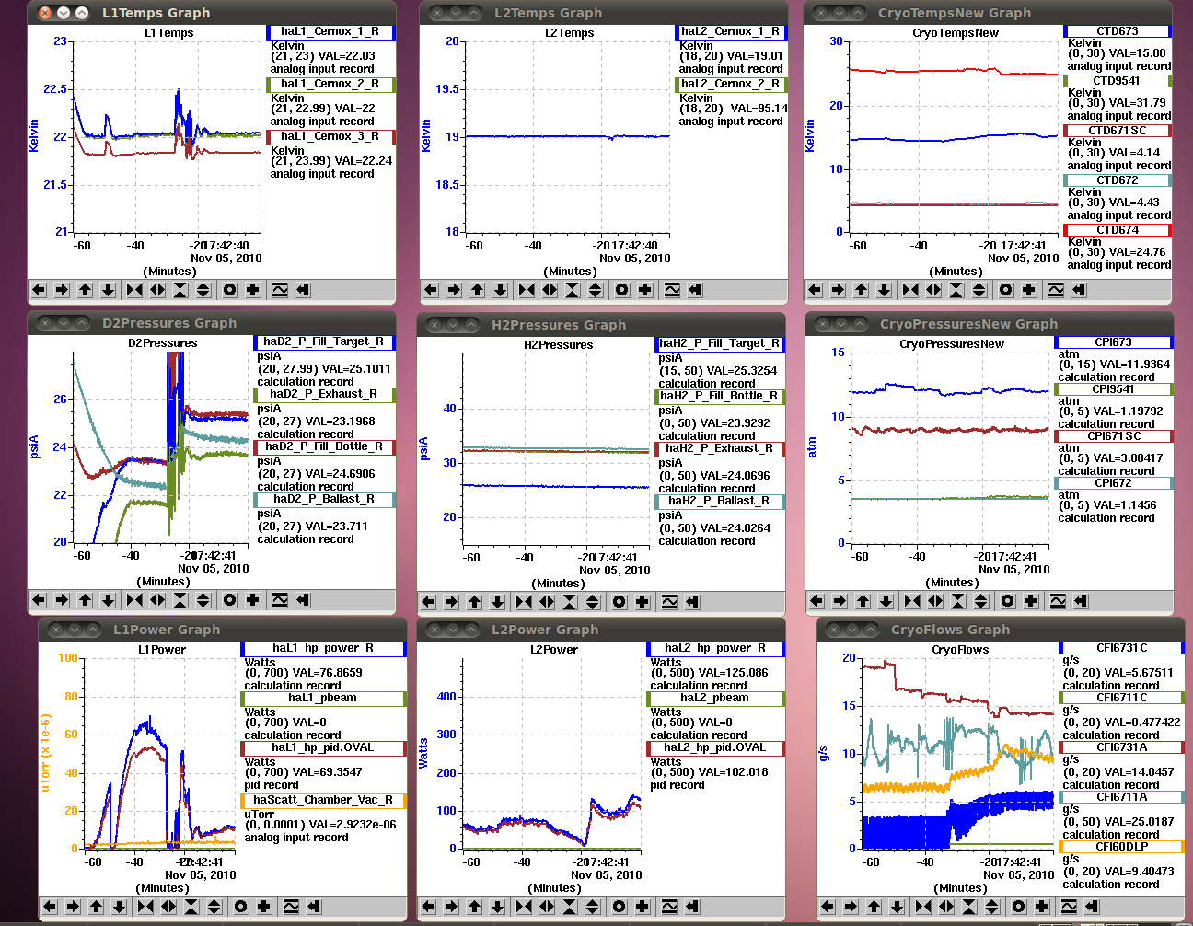This screenshot has width=1193, height=926.
Task: Pan right in the L2Power Graph toolbar
Action: click(x=451, y=907)
